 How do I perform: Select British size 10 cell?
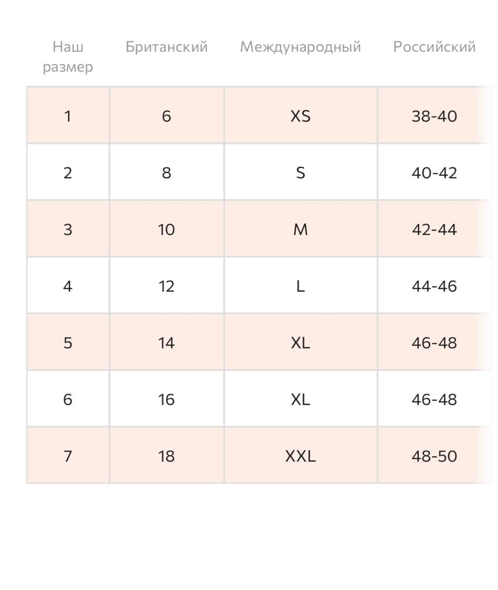tap(166, 230)
